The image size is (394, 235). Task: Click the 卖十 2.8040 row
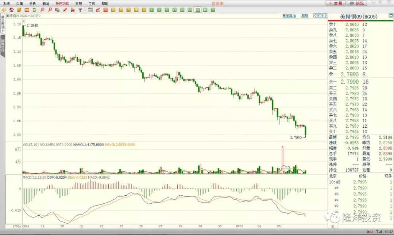[360, 24]
